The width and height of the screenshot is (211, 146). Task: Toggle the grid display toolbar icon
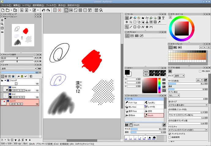80,10
